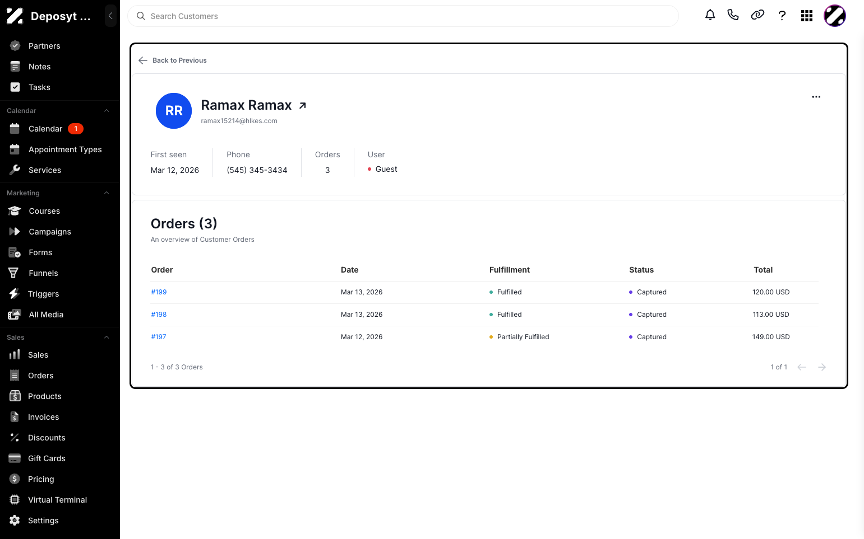Click the Partially Fulfilled status text
Image resolution: width=864 pixels, height=539 pixels.
(x=523, y=337)
